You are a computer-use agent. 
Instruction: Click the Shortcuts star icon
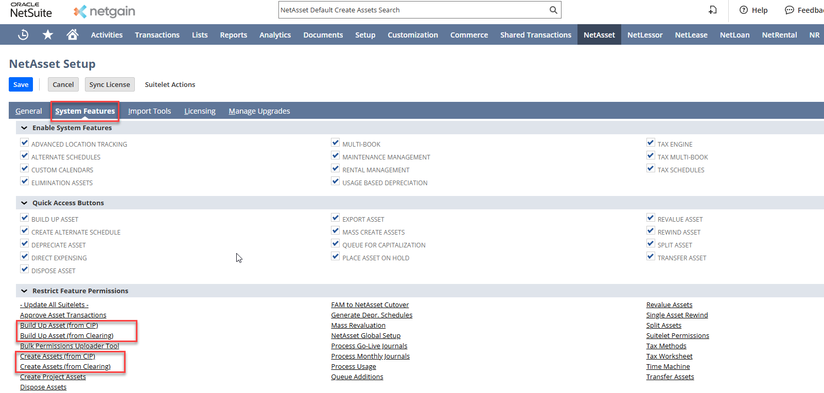click(x=48, y=34)
